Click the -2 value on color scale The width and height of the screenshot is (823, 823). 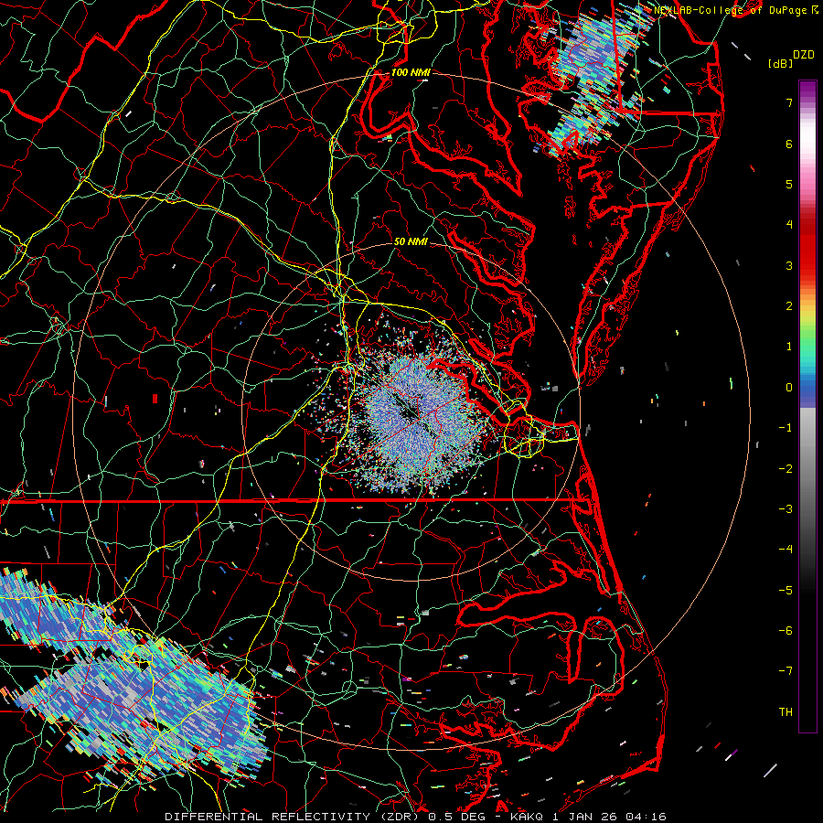click(x=786, y=469)
